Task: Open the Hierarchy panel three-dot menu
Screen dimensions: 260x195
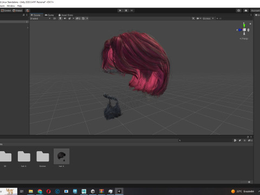Action: point(27,15)
